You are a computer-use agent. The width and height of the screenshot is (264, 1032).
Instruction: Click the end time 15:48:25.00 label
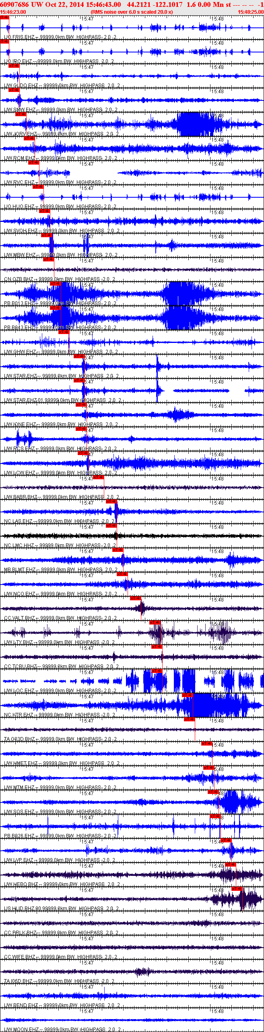pyautogui.click(x=250, y=12)
